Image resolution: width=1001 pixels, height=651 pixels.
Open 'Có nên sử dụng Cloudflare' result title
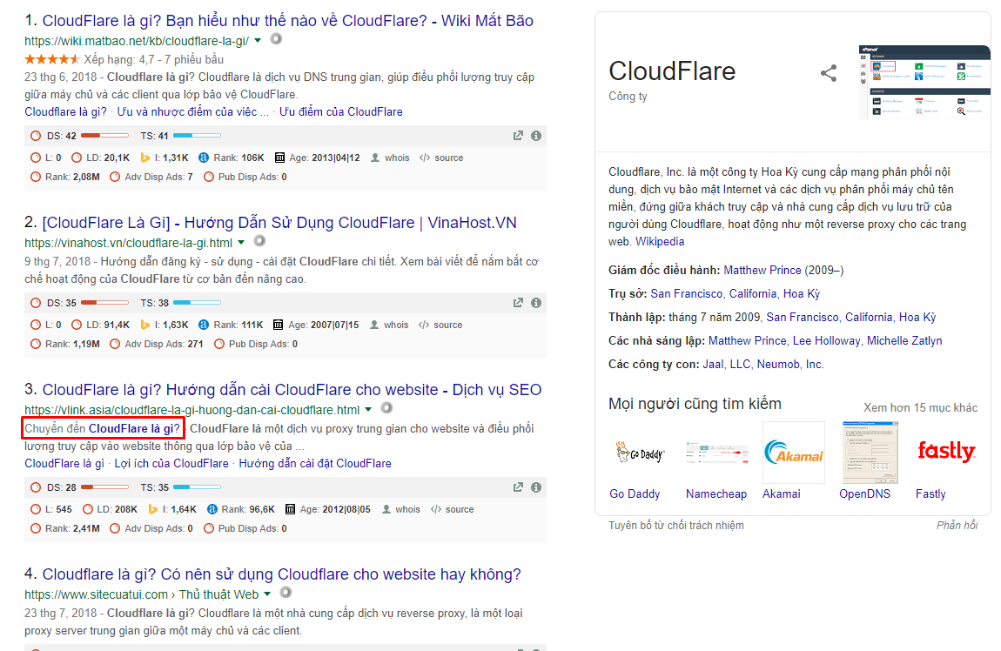(x=281, y=574)
